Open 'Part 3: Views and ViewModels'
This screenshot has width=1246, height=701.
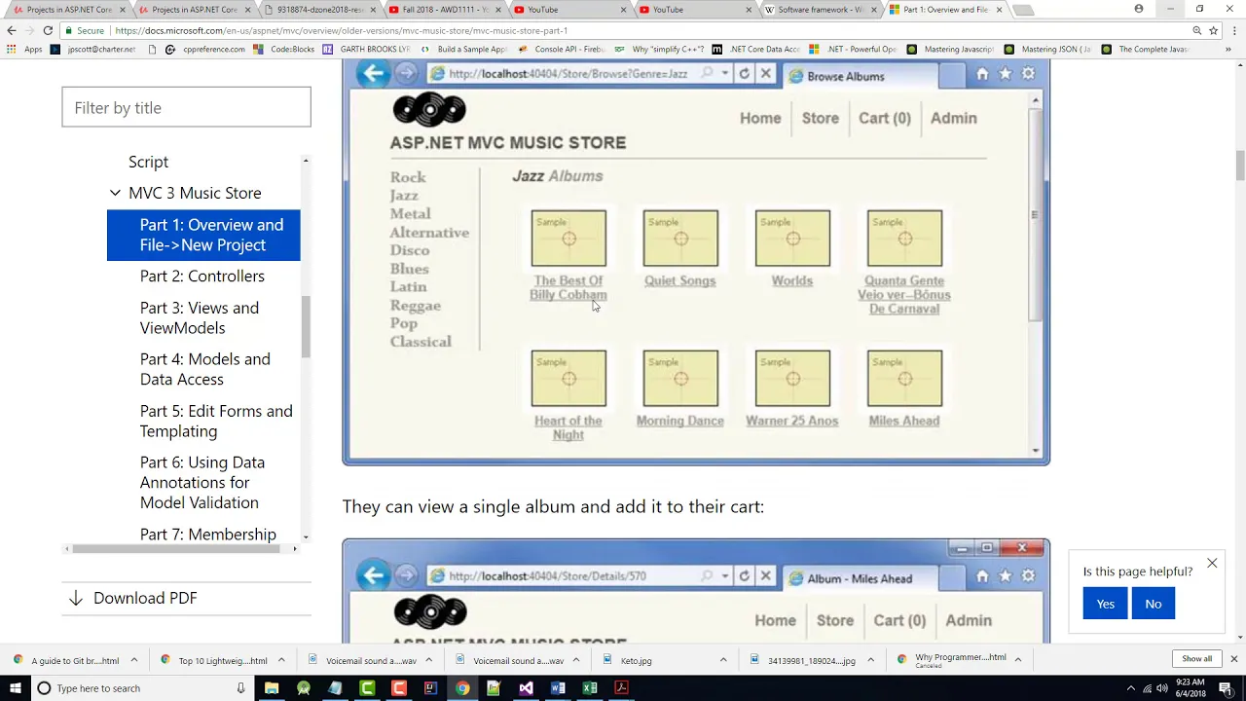[x=199, y=317]
